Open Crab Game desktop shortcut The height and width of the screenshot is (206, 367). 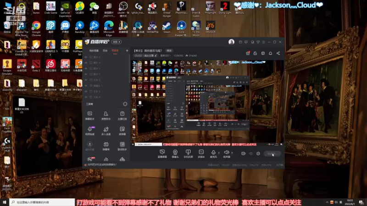pos(50,8)
